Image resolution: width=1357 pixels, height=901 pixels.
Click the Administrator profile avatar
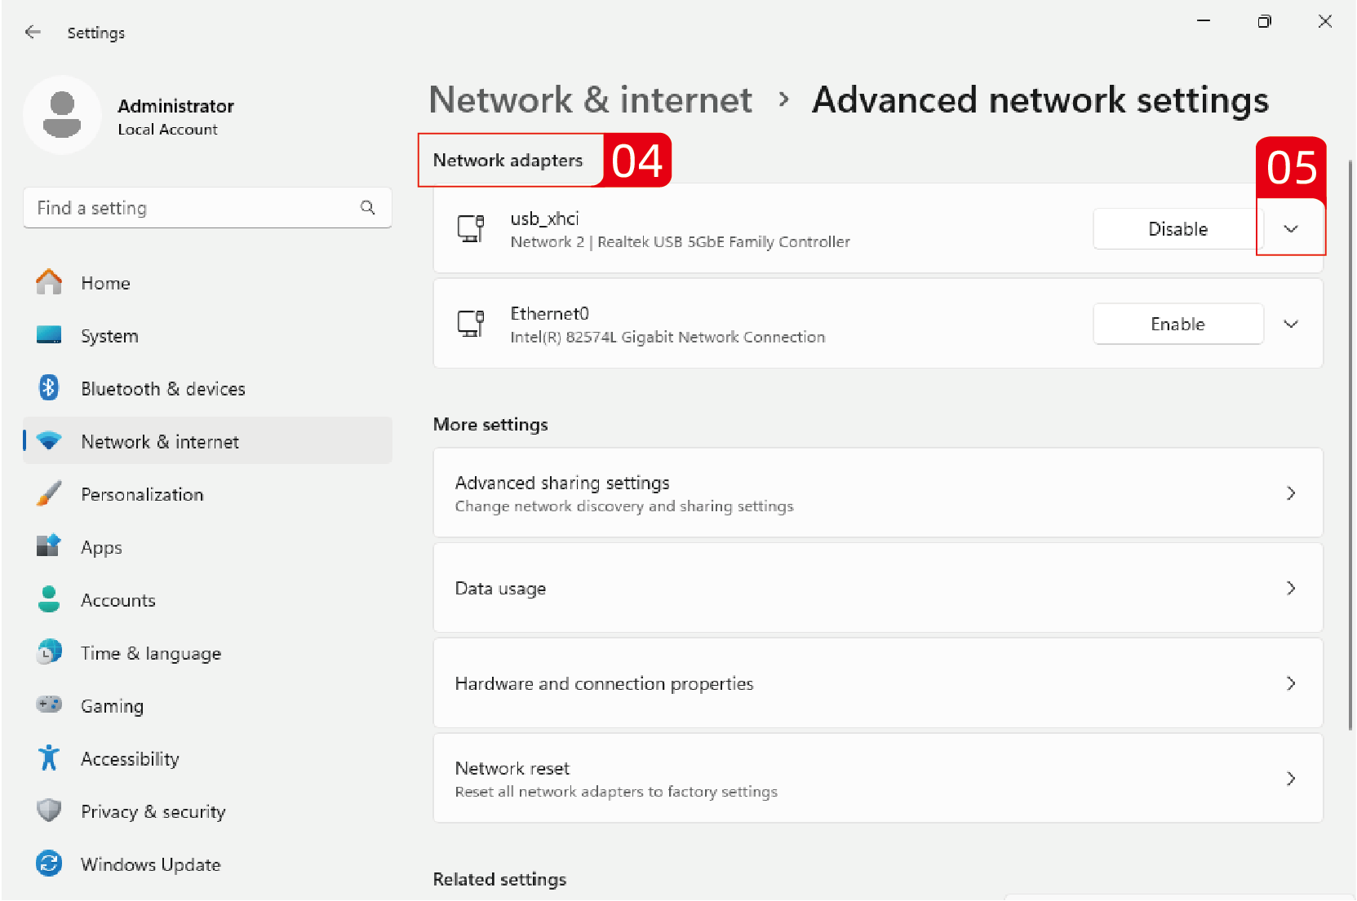pos(62,115)
